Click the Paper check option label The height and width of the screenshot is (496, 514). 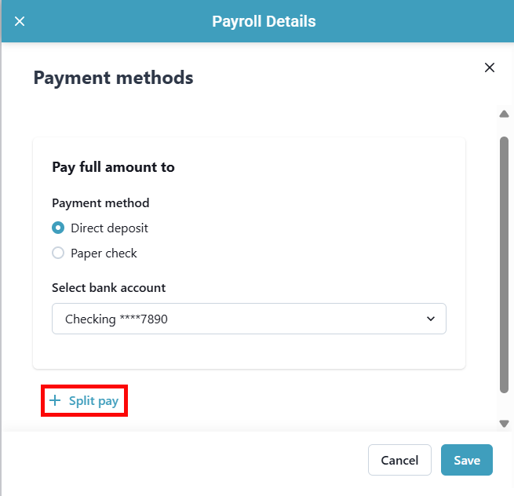pos(104,253)
